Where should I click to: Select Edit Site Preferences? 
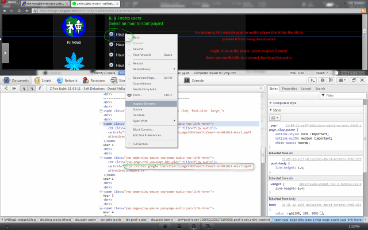151,135
